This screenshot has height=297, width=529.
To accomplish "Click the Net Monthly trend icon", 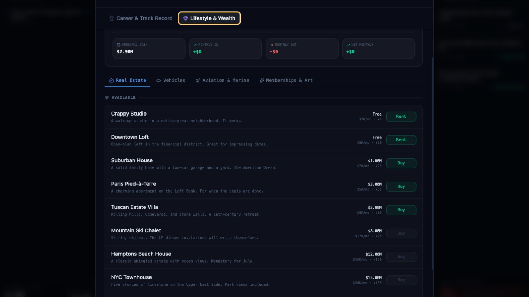I will 348,45.
